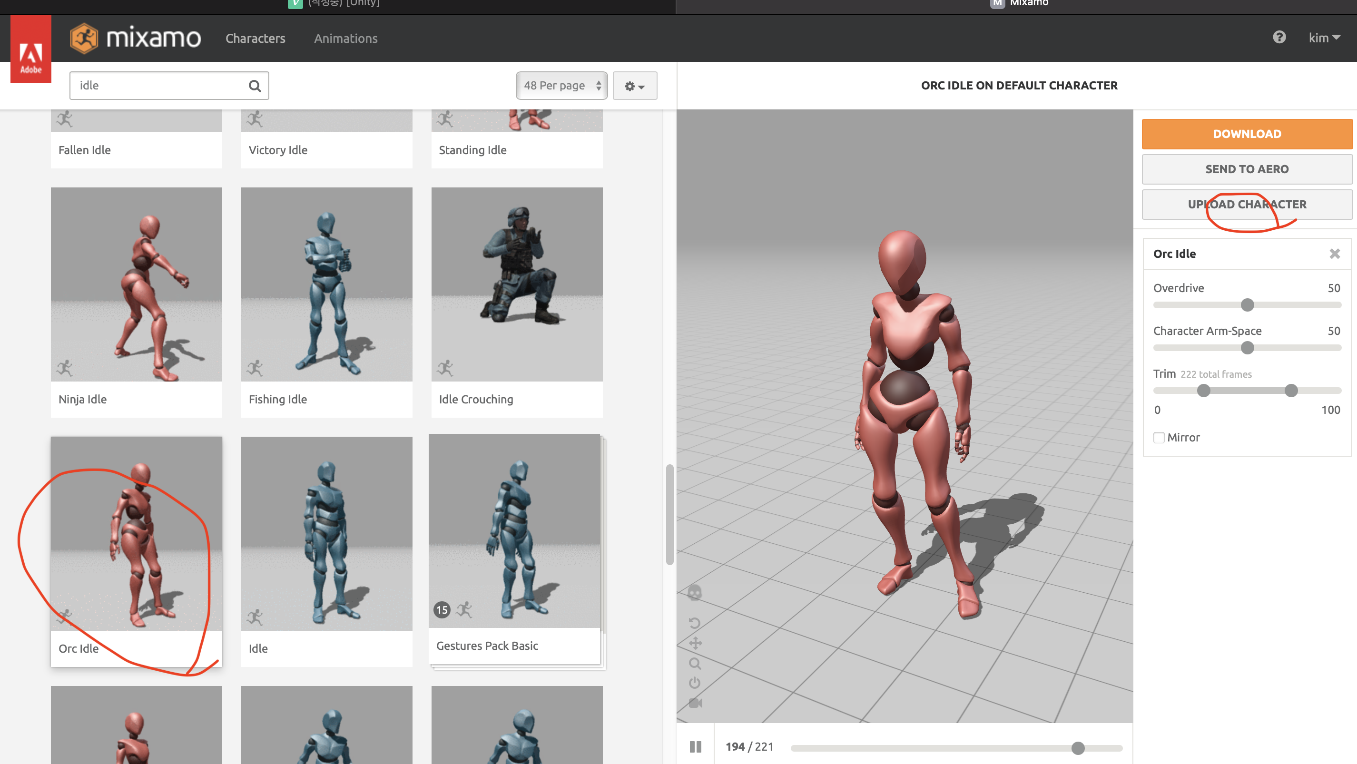Select the Ninja Idle animation thumbnail
The width and height of the screenshot is (1357, 764).
(137, 284)
